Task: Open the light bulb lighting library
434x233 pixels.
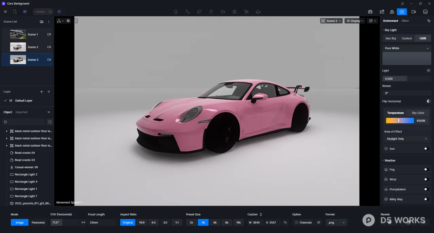Action: (176, 12)
